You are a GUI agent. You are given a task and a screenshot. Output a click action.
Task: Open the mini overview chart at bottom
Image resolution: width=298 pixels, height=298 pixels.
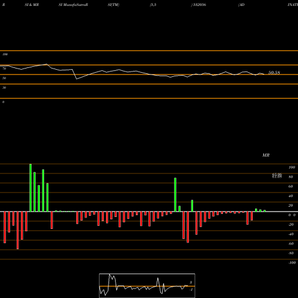point(147,285)
